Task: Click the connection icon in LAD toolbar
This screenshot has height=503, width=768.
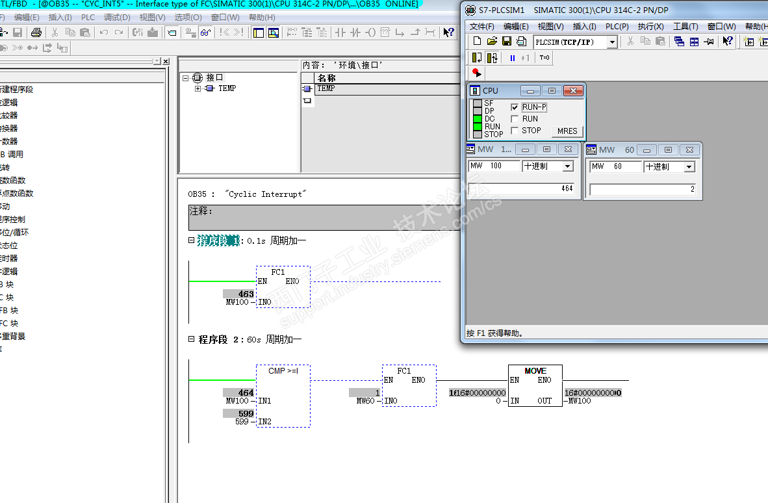Action: click(430, 32)
